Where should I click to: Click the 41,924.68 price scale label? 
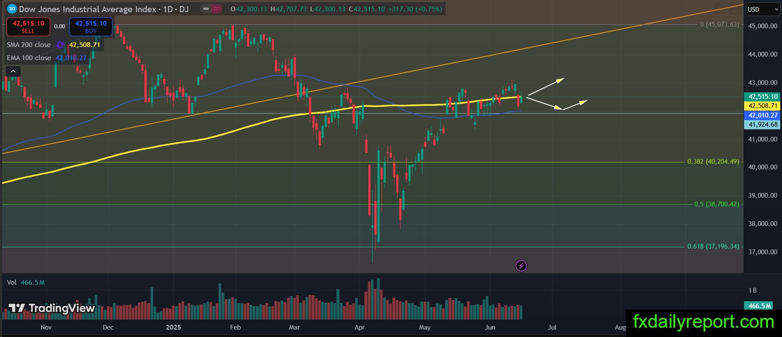[763, 125]
